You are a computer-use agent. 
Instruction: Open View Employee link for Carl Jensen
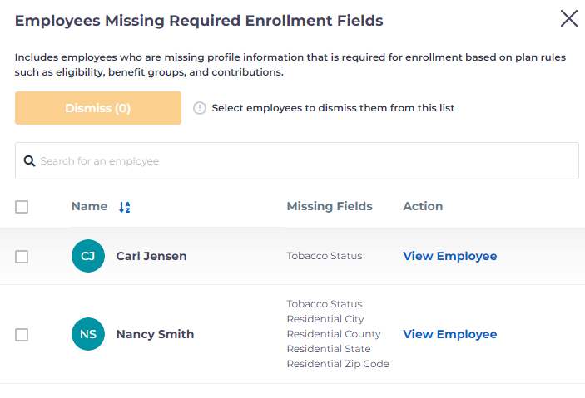(x=449, y=256)
